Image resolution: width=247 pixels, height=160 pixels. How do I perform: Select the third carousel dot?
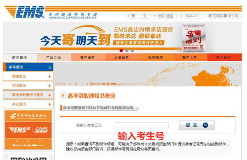(133, 50)
